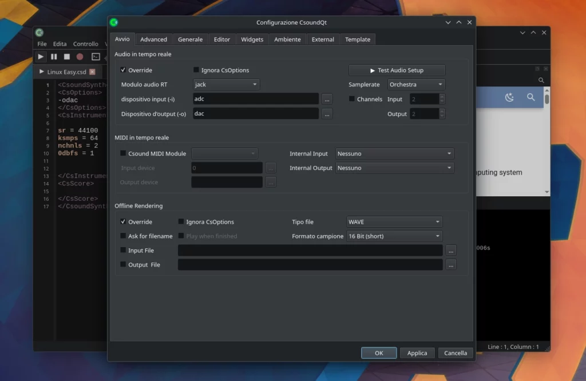Click small search icon above help panel
This screenshot has height=381, width=586.
541,80
